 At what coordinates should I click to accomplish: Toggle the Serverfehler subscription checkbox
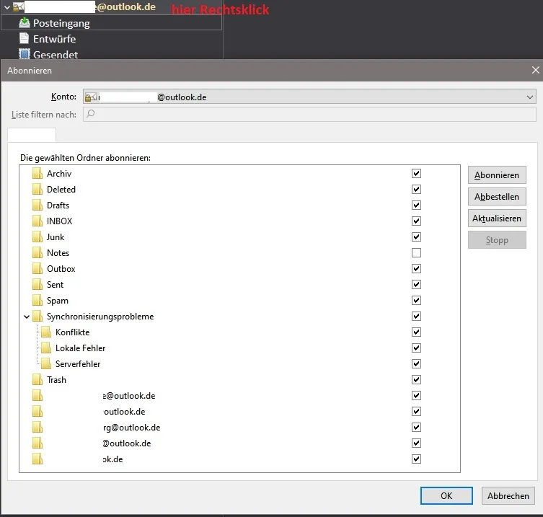coord(416,364)
